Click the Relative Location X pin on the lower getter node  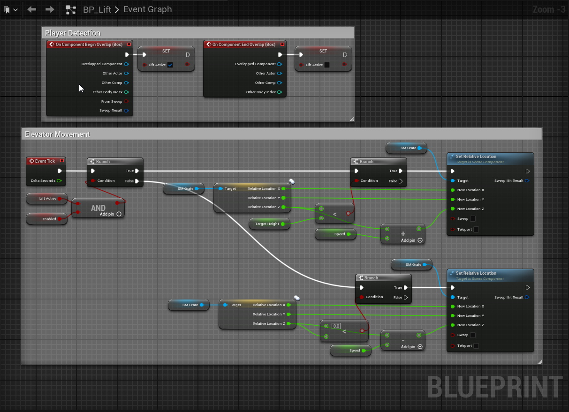(x=288, y=305)
